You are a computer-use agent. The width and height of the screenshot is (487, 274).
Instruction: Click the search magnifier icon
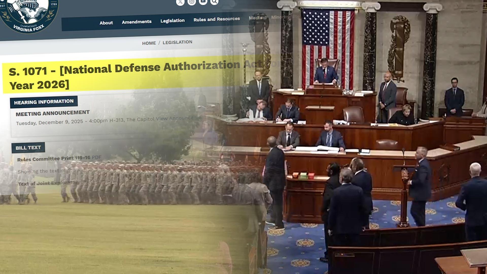tap(214, 2)
